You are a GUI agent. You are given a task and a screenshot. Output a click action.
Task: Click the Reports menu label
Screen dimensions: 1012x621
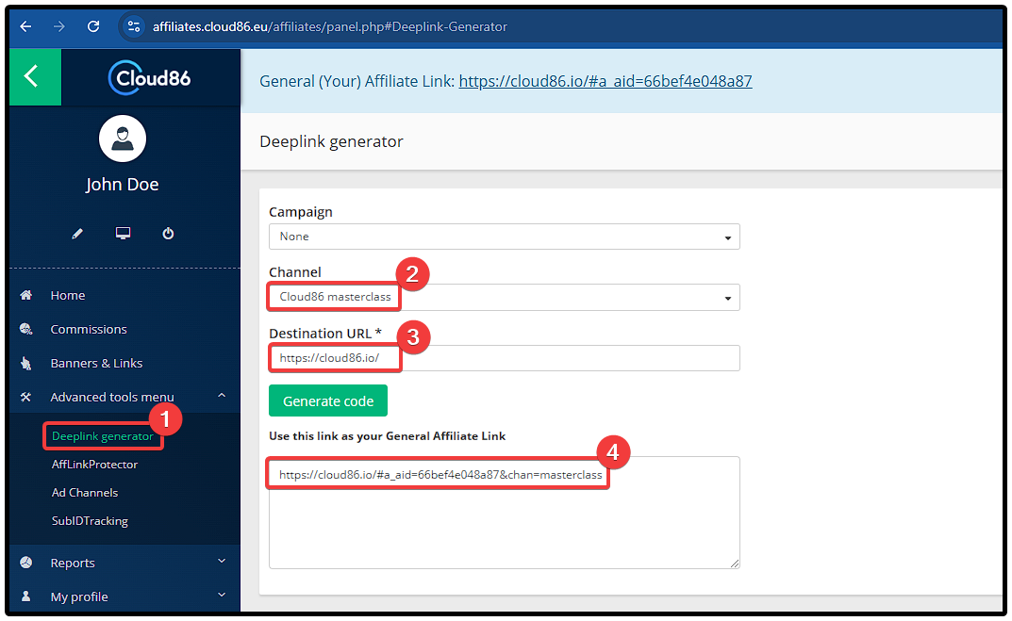click(73, 563)
